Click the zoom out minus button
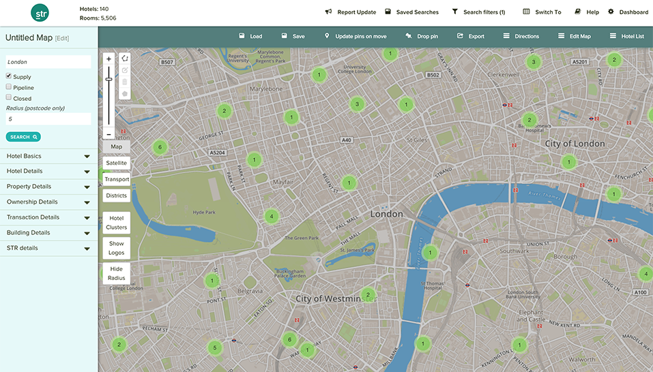653x372 pixels. (x=108, y=134)
